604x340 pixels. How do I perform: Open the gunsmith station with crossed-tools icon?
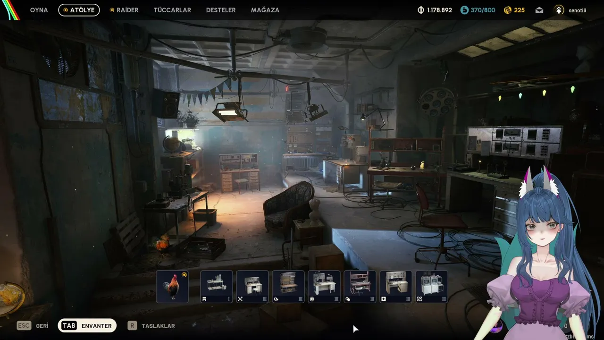[x=252, y=287]
